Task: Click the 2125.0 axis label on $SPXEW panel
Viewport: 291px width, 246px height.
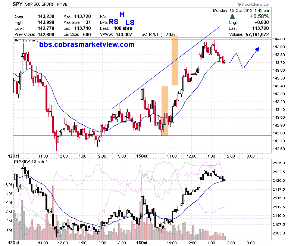Action: [279, 163]
